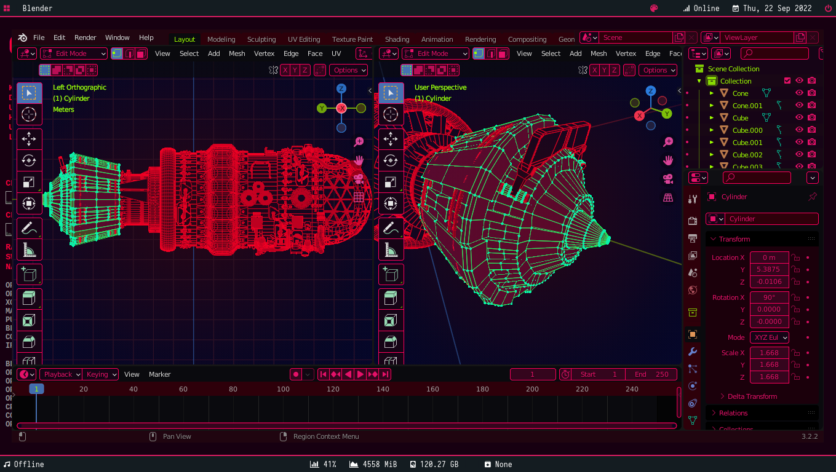Open the Tool properties tab
This screenshot has height=472, width=836.
[x=693, y=199]
